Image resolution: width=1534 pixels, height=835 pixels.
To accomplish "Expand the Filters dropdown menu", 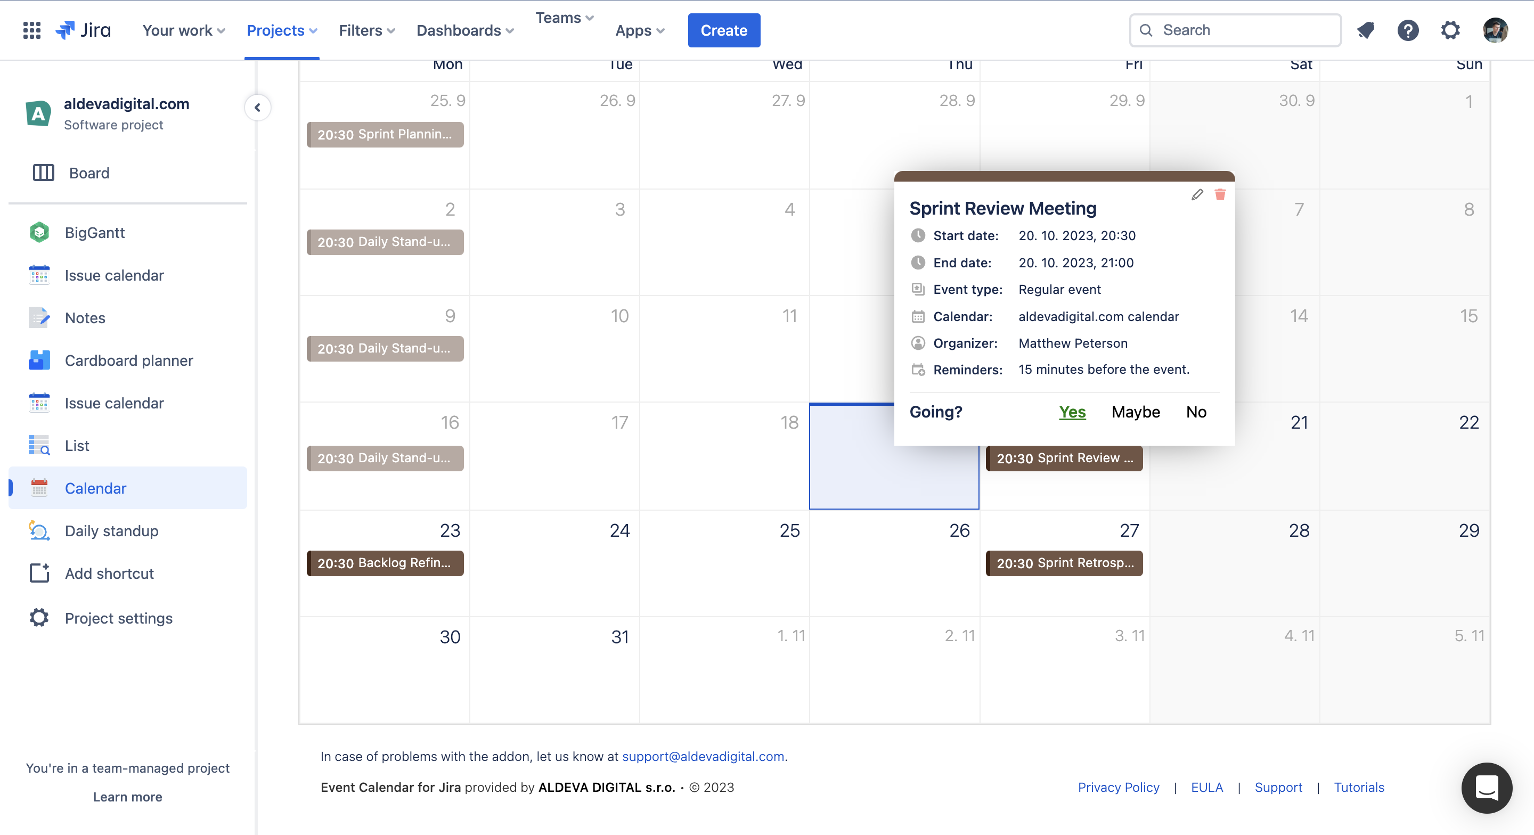I will point(366,30).
